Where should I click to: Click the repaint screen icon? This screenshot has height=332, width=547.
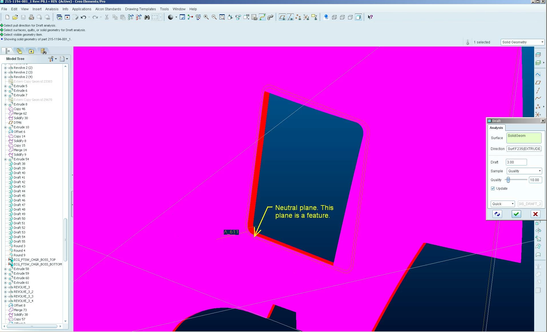tap(182, 17)
